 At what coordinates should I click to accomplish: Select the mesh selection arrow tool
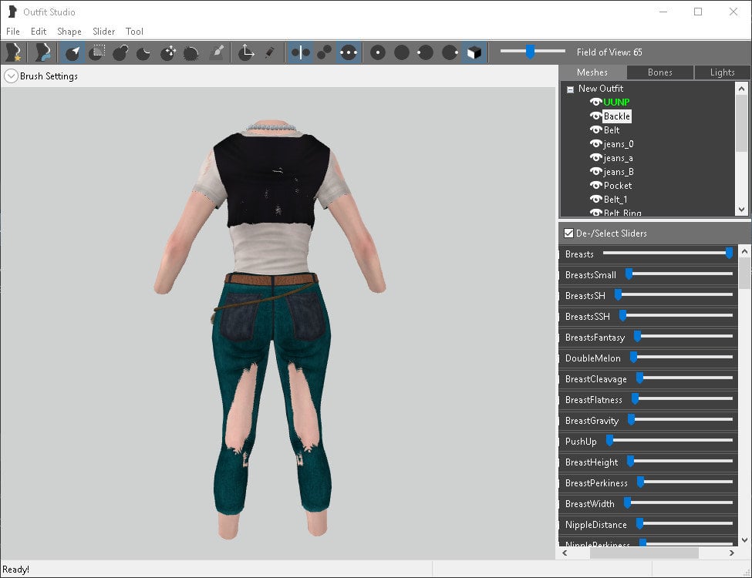73,52
